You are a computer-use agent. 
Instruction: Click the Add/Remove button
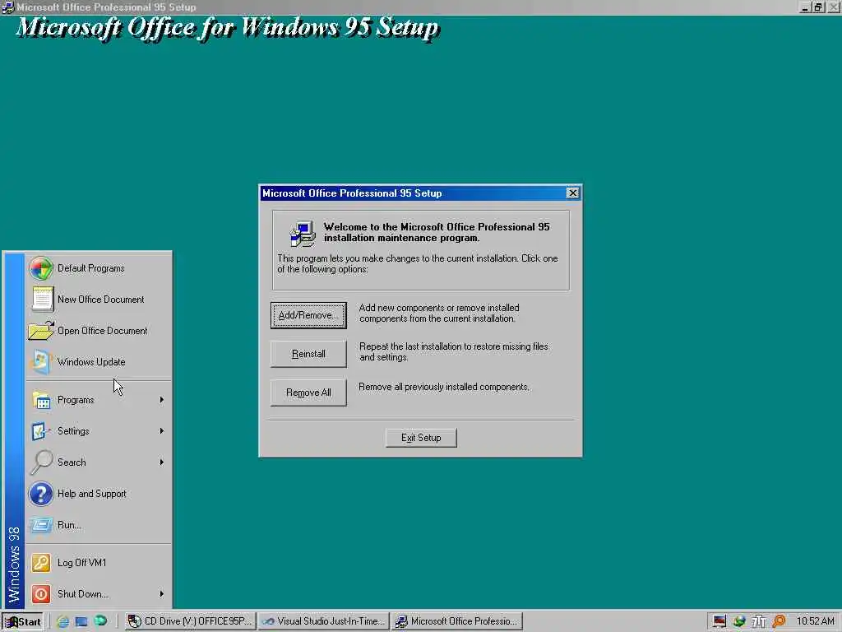[308, 315]
